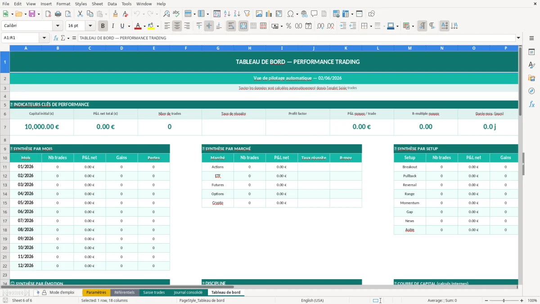Toggle Center Vertically alignment
The height and width of the screenshot is (304, 540).
[x=209, y=26]
